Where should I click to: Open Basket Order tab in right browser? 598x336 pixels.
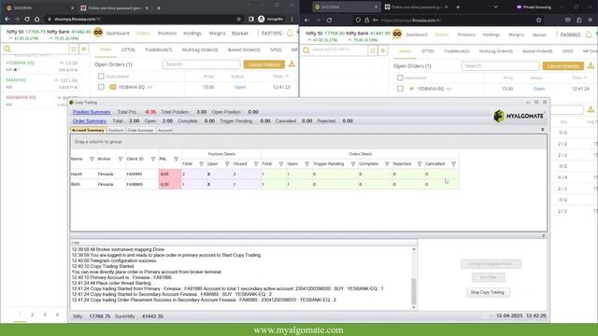click(537, 51)
